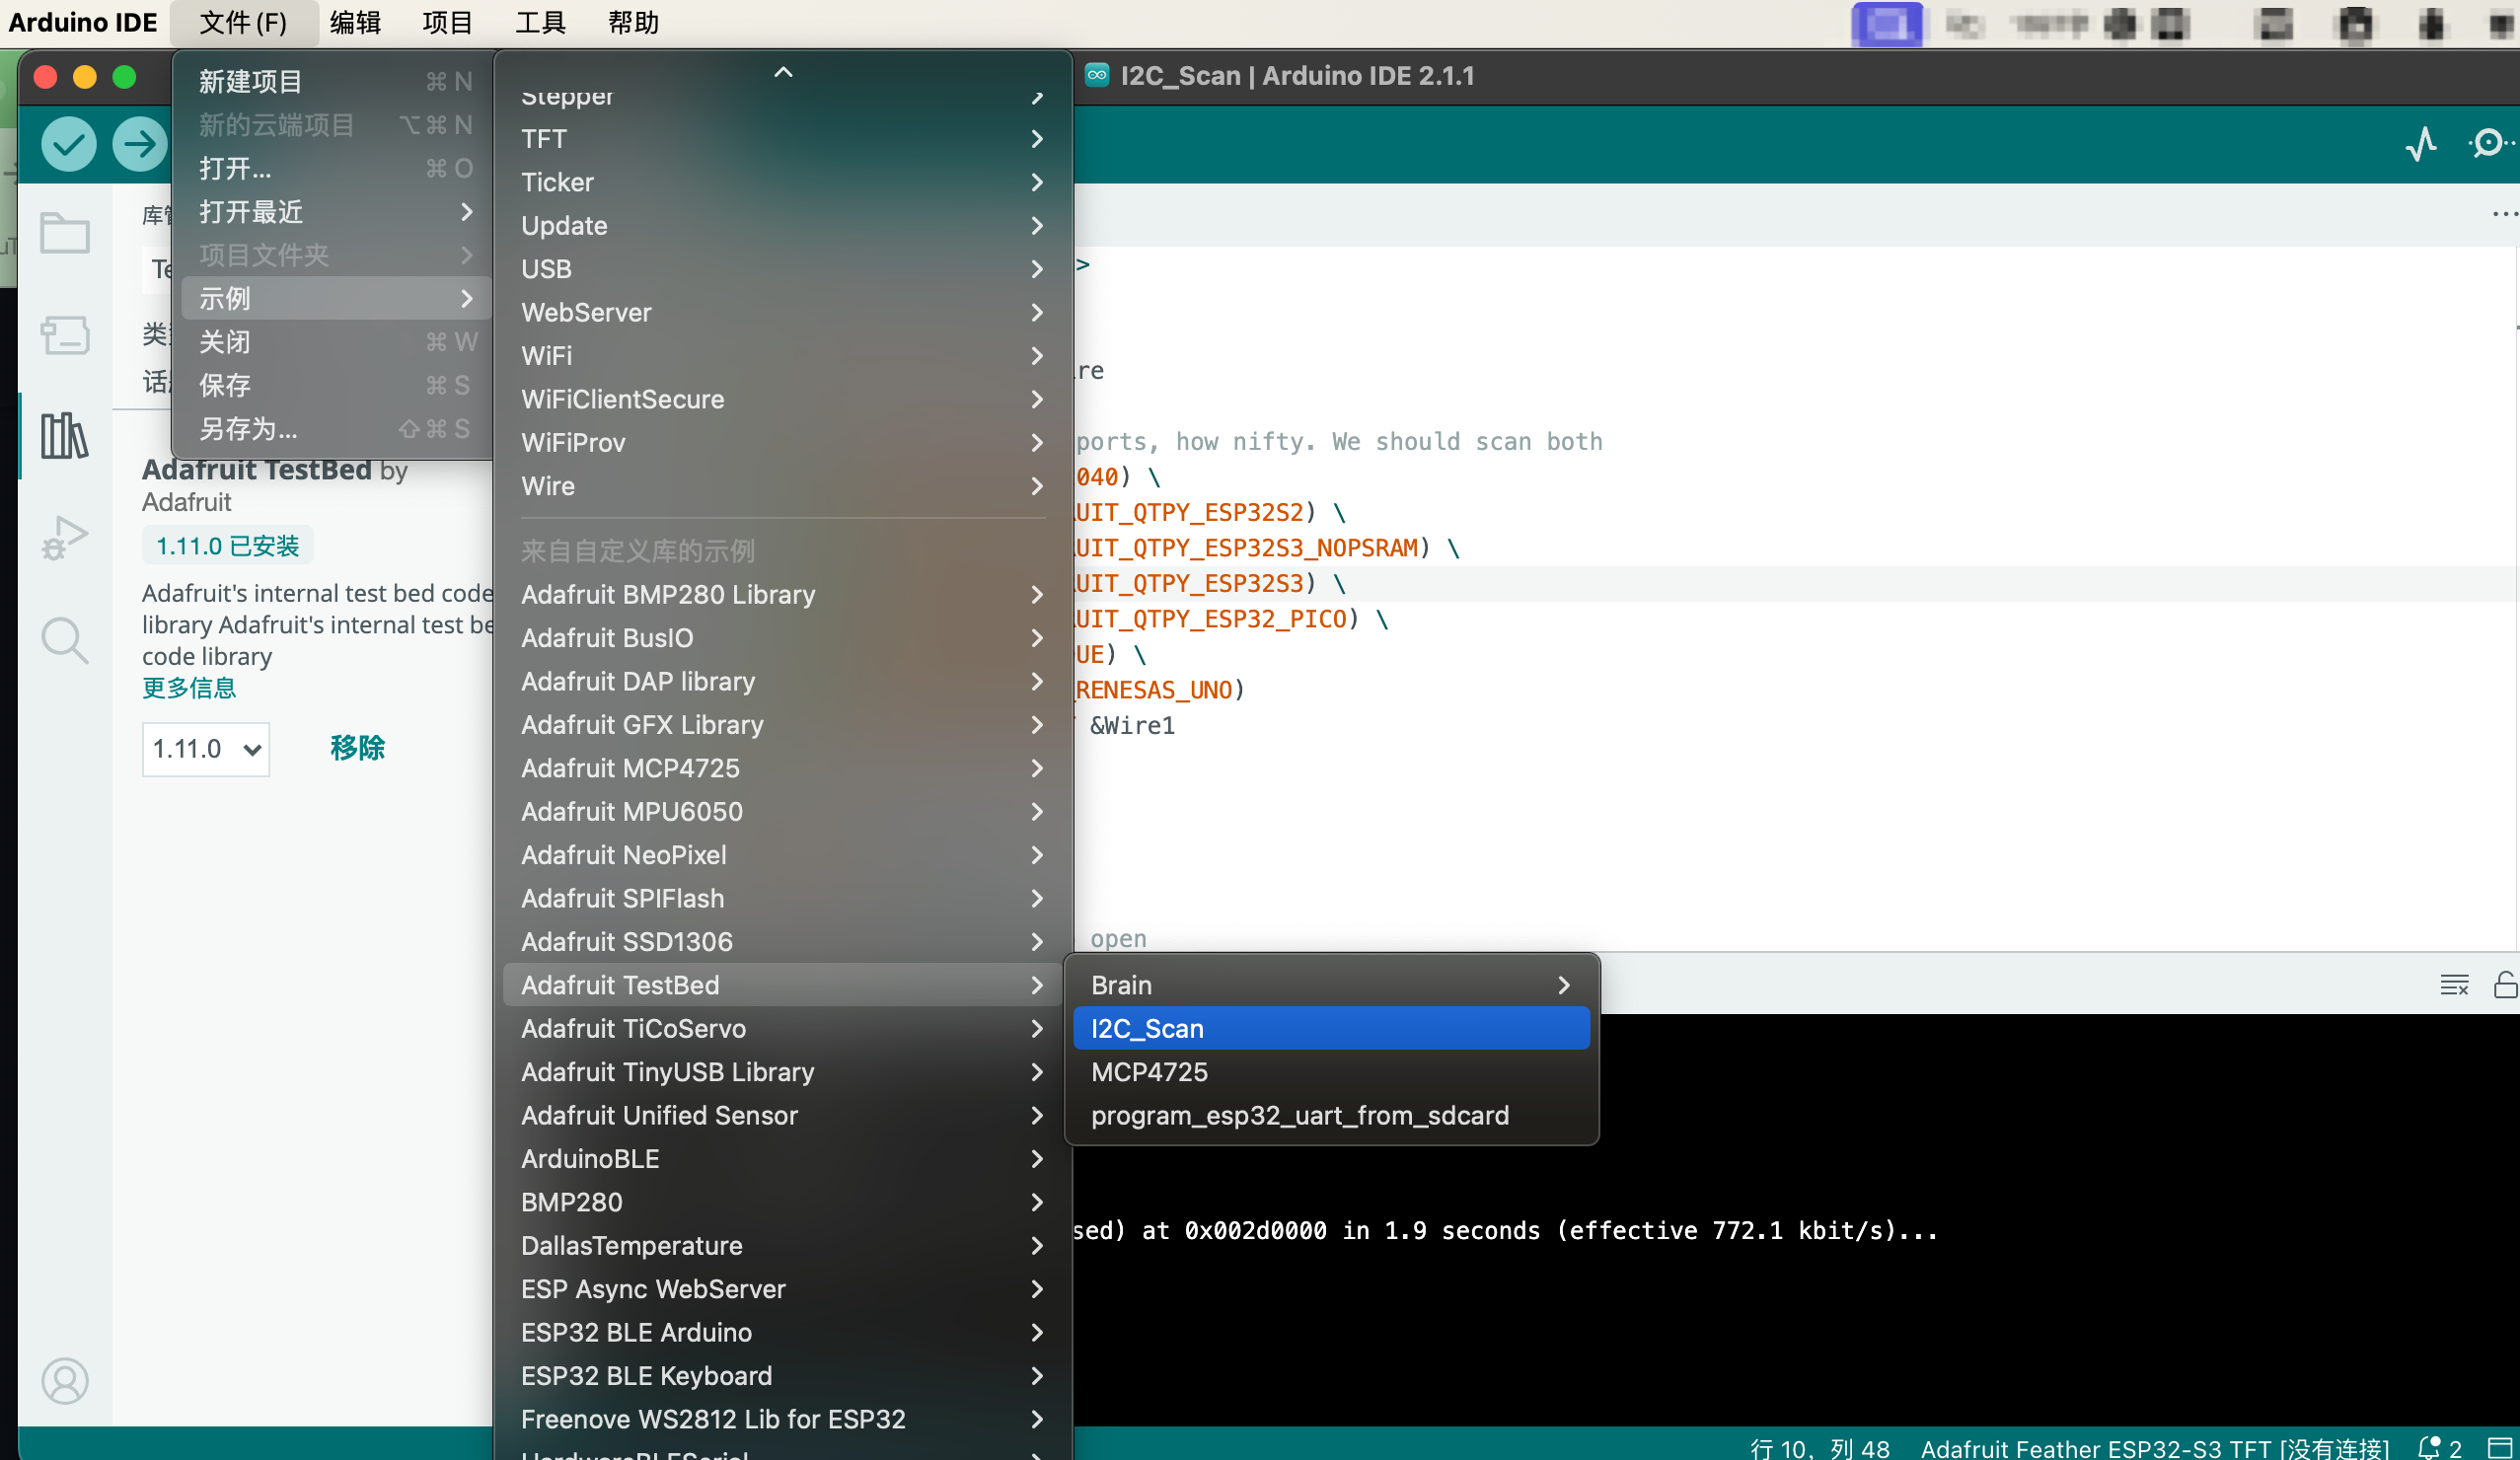Select program_esp32_uart_from_sdcard example
This screenshot has width=2520, height=1460.
pyautogui.click(x=1331, y=1116)
